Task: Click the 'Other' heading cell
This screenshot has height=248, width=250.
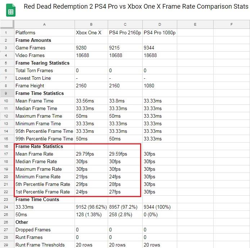Action: point(44,222)
